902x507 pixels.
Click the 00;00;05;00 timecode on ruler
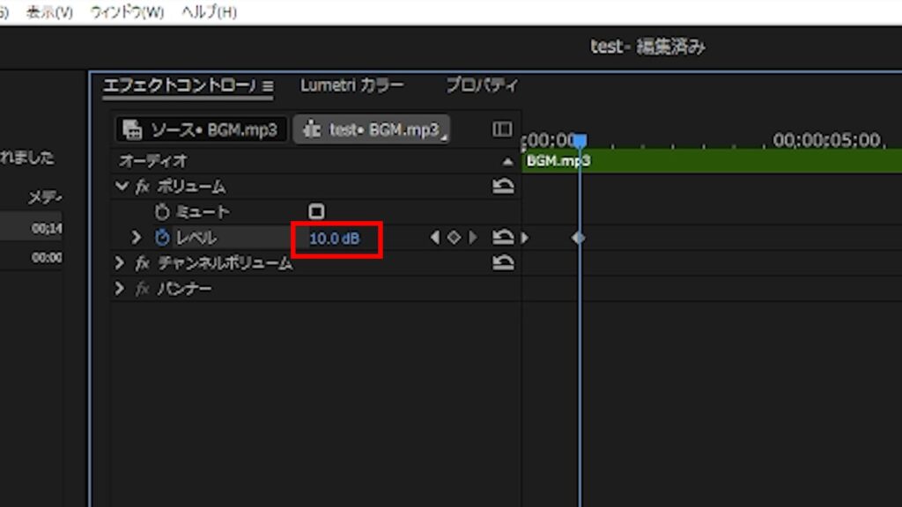pyautogui.click(x=826, y=140)
